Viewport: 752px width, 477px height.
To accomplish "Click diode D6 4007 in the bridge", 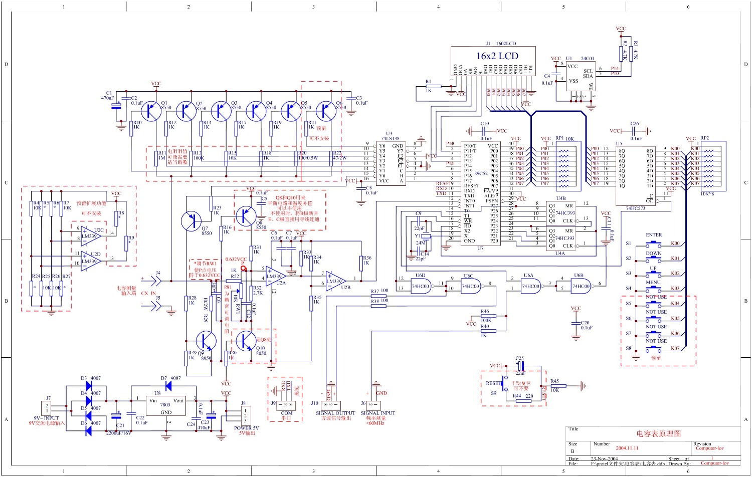I will (89, 430).
